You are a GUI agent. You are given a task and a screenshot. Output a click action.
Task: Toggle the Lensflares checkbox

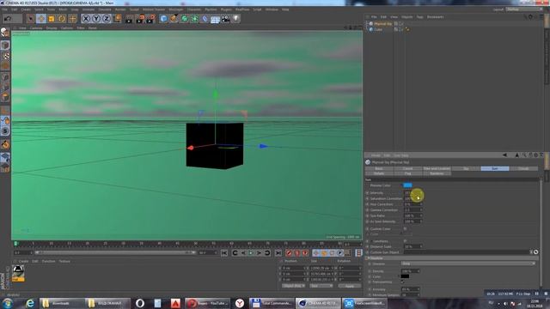pyautogui.click(x=405, y=241)
